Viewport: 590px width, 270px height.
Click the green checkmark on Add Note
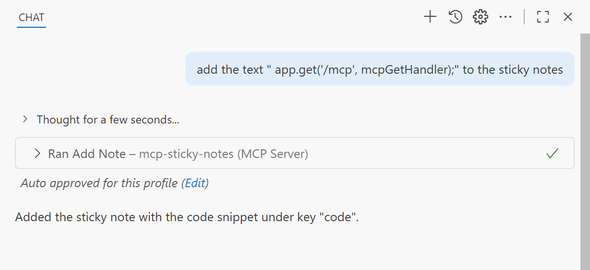[x=553, y=154]
